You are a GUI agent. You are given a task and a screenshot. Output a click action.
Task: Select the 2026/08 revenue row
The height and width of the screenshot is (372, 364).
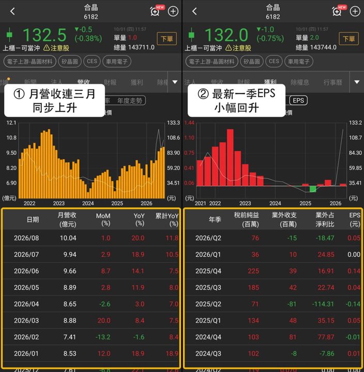(91, 238)
